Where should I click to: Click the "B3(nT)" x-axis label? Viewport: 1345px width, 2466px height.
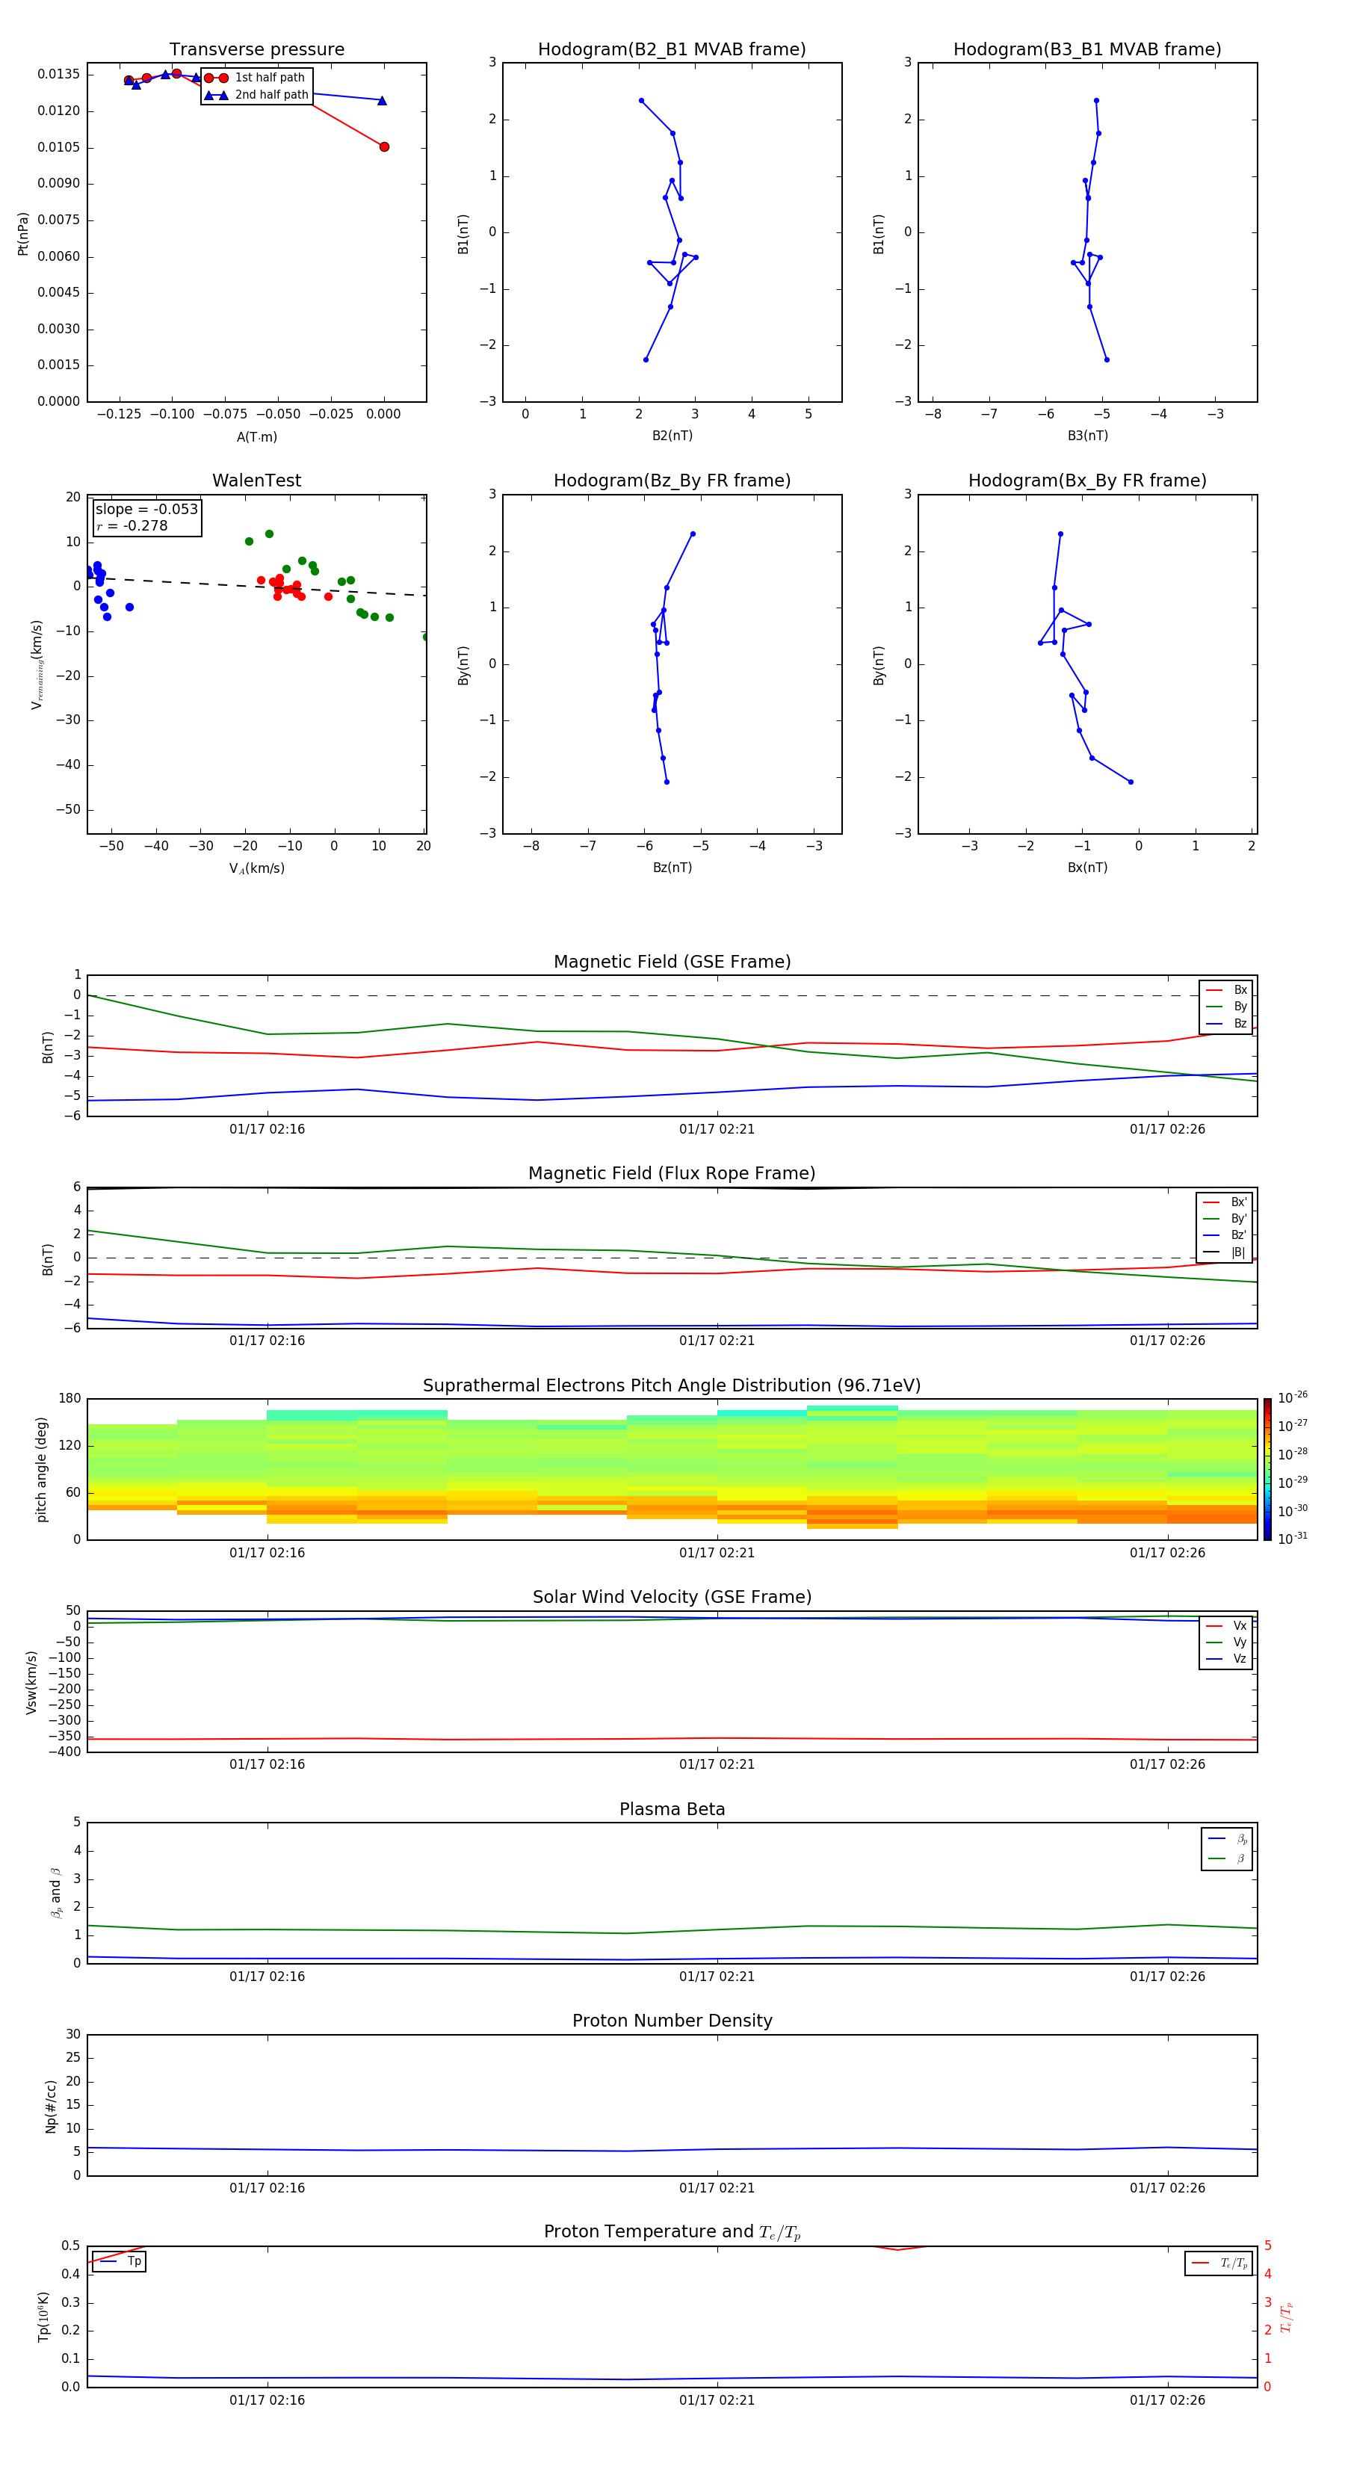[x=1087, y=436]
